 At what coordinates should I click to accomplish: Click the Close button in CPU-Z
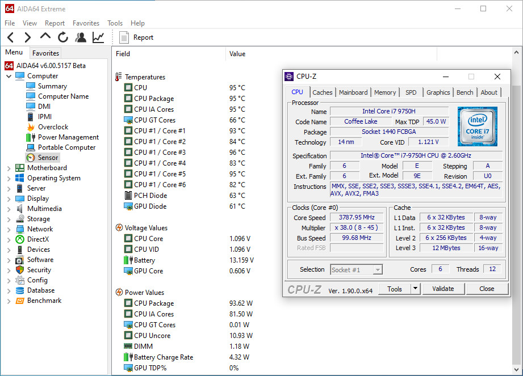click(487, 289)
